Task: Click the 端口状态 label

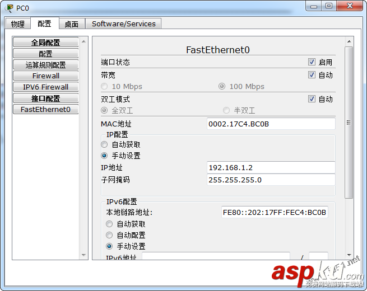Action: 115,62
